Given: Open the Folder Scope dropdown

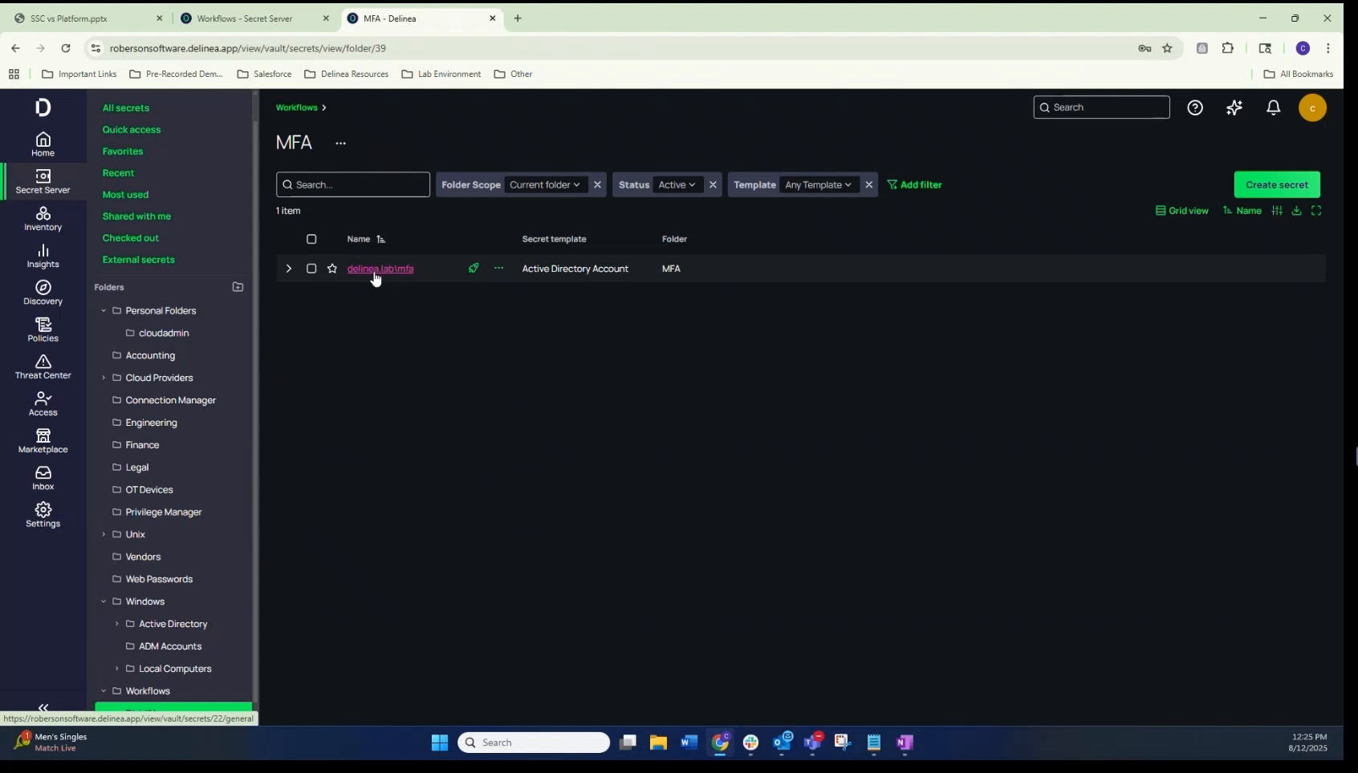Looking at the screenshot, I should pyautogui.click(x=547, y=184).
